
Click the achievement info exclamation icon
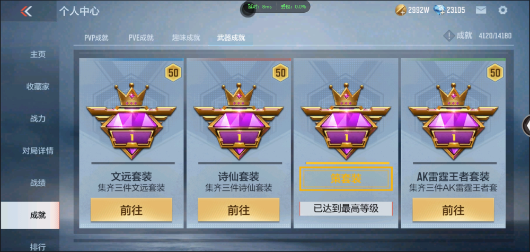448,36
